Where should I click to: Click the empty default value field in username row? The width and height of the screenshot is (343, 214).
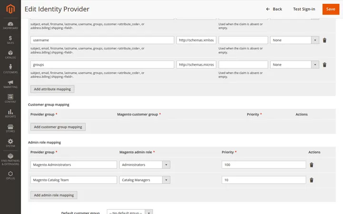243,40
